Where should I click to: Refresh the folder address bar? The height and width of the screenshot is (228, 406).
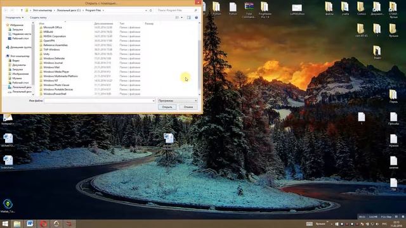coord(151,10)
